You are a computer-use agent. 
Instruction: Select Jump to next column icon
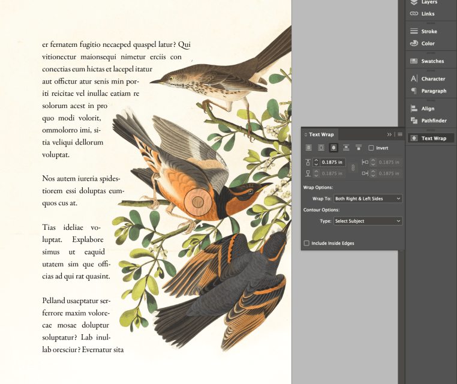[359, 148]
